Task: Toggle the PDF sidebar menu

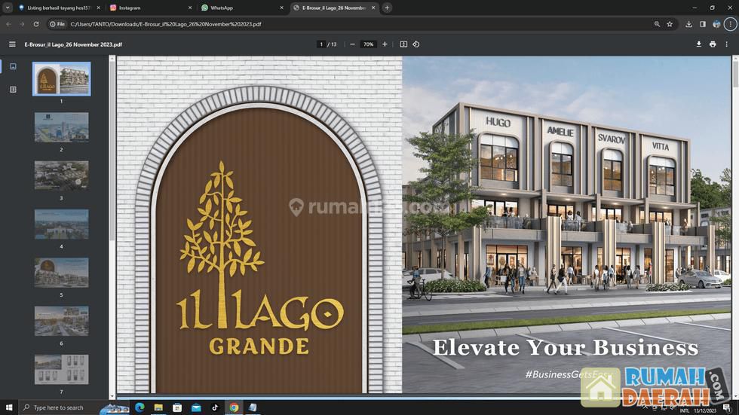Action: pyautogui.click(x=12, y=44)
